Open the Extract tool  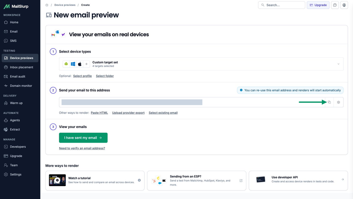[20, 129]
